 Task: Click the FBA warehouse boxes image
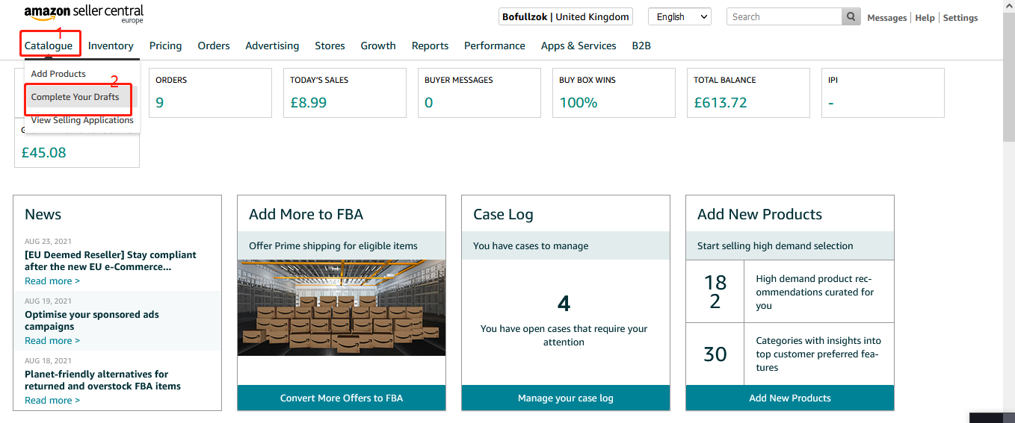click(342, 307)
